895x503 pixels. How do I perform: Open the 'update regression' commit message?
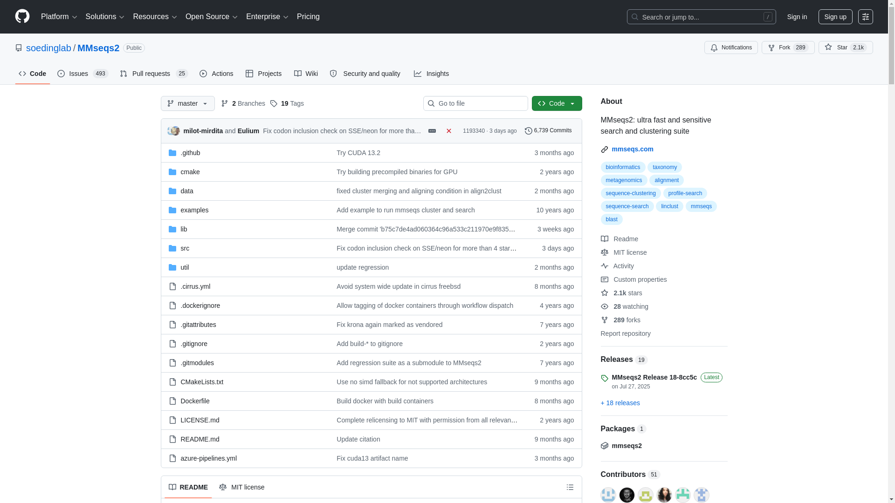[x=363, y=267]
